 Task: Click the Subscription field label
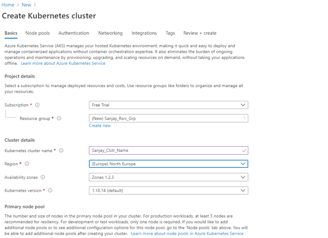[x=17, y=105]
